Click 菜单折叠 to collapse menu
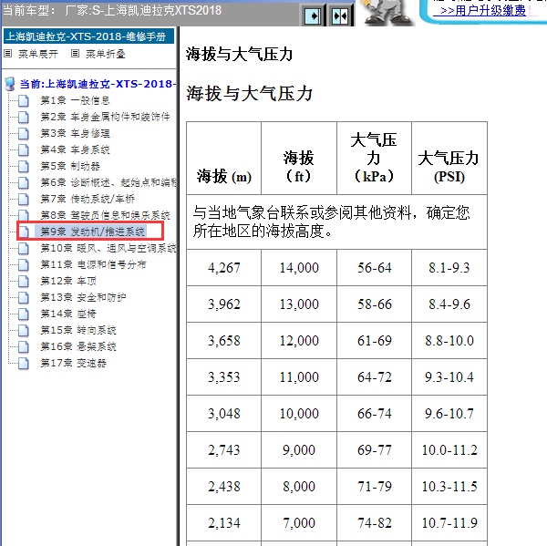The width and height of the screenshot is (547, 546). coord(106,54)
